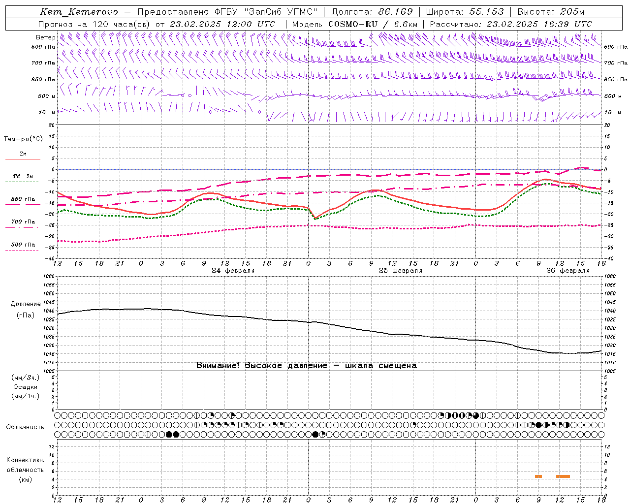Click the warning Внимание! Высокое давление – шкала смещена
The image size is (630, 504).
tap(307, 366)
